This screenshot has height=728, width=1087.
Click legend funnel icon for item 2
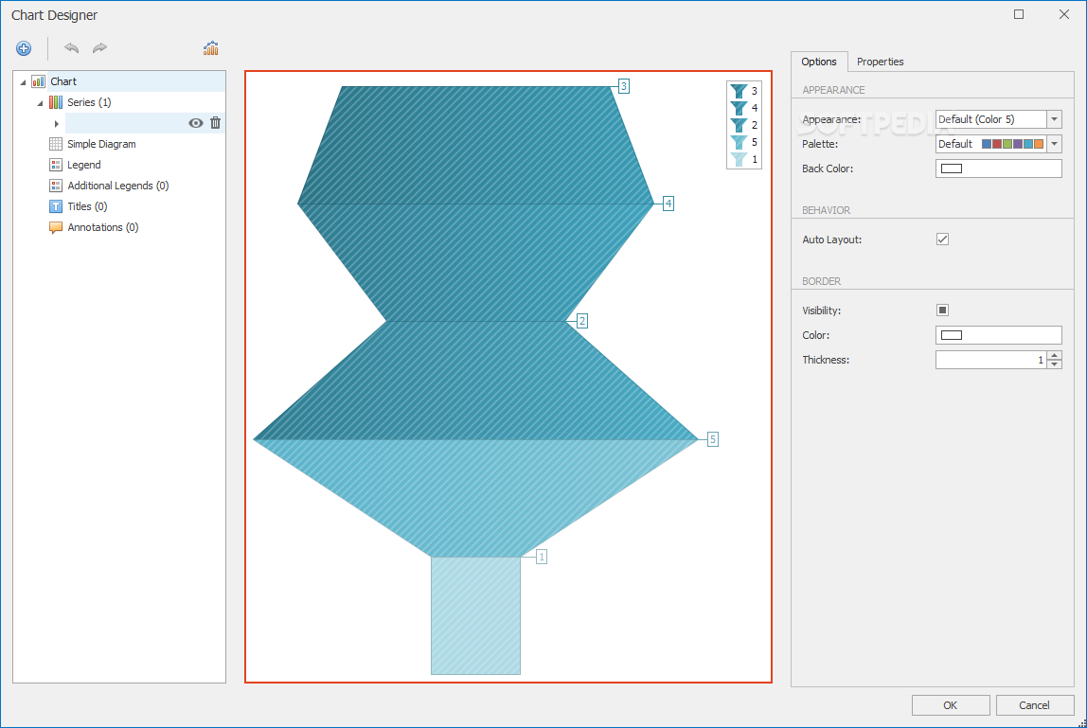click(739, 126)
